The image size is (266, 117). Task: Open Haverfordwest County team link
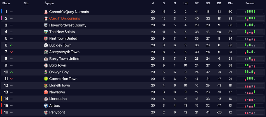(x=68, y=25)
